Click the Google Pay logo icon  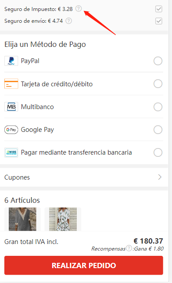[x=11, y=130]
